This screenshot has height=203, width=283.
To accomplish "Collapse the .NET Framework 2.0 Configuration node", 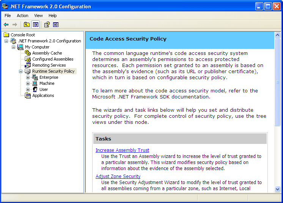I will pos(6,41).
